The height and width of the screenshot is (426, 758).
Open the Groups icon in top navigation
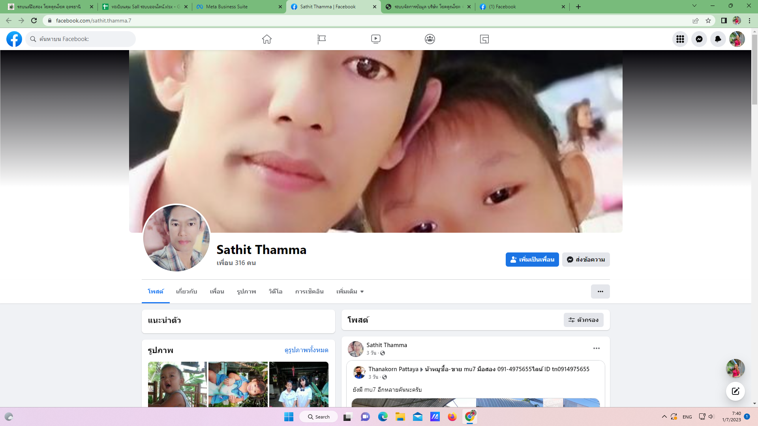pos(430,39)
